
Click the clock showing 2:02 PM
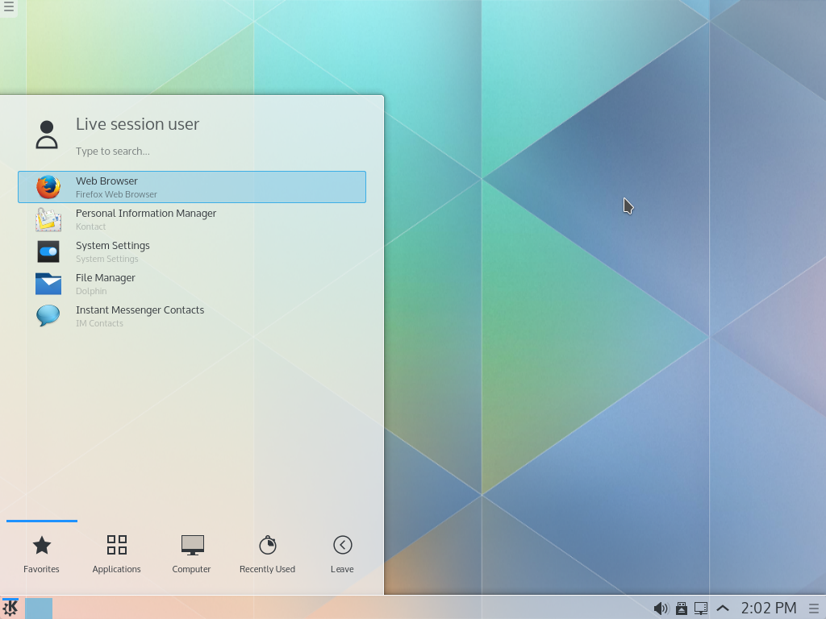(x=767, y=608)
